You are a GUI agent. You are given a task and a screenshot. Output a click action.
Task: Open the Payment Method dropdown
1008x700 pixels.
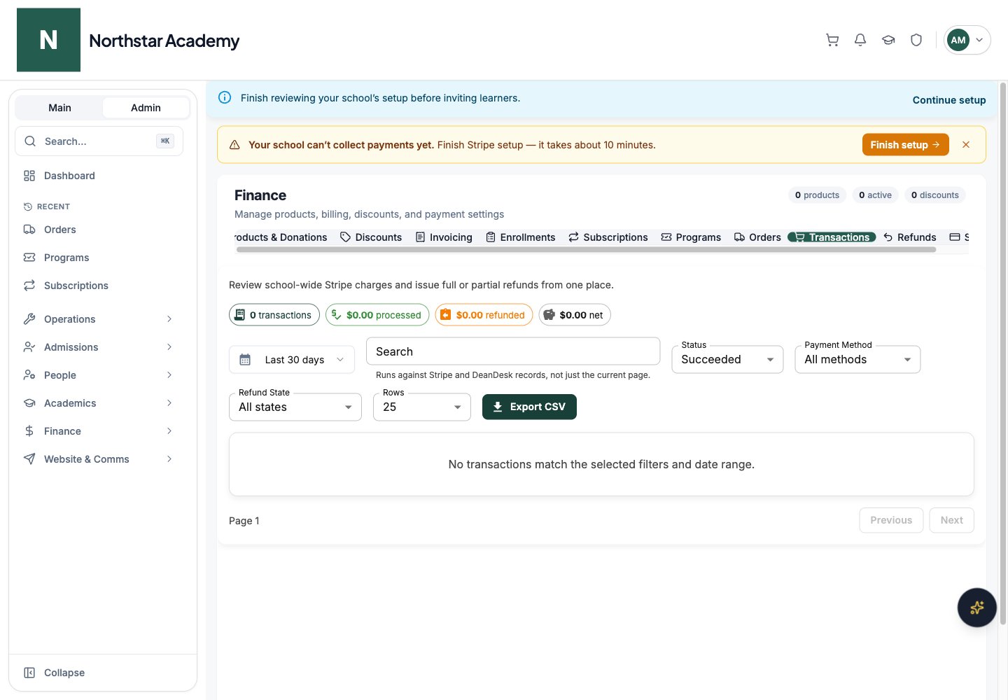tap(857, 359)
